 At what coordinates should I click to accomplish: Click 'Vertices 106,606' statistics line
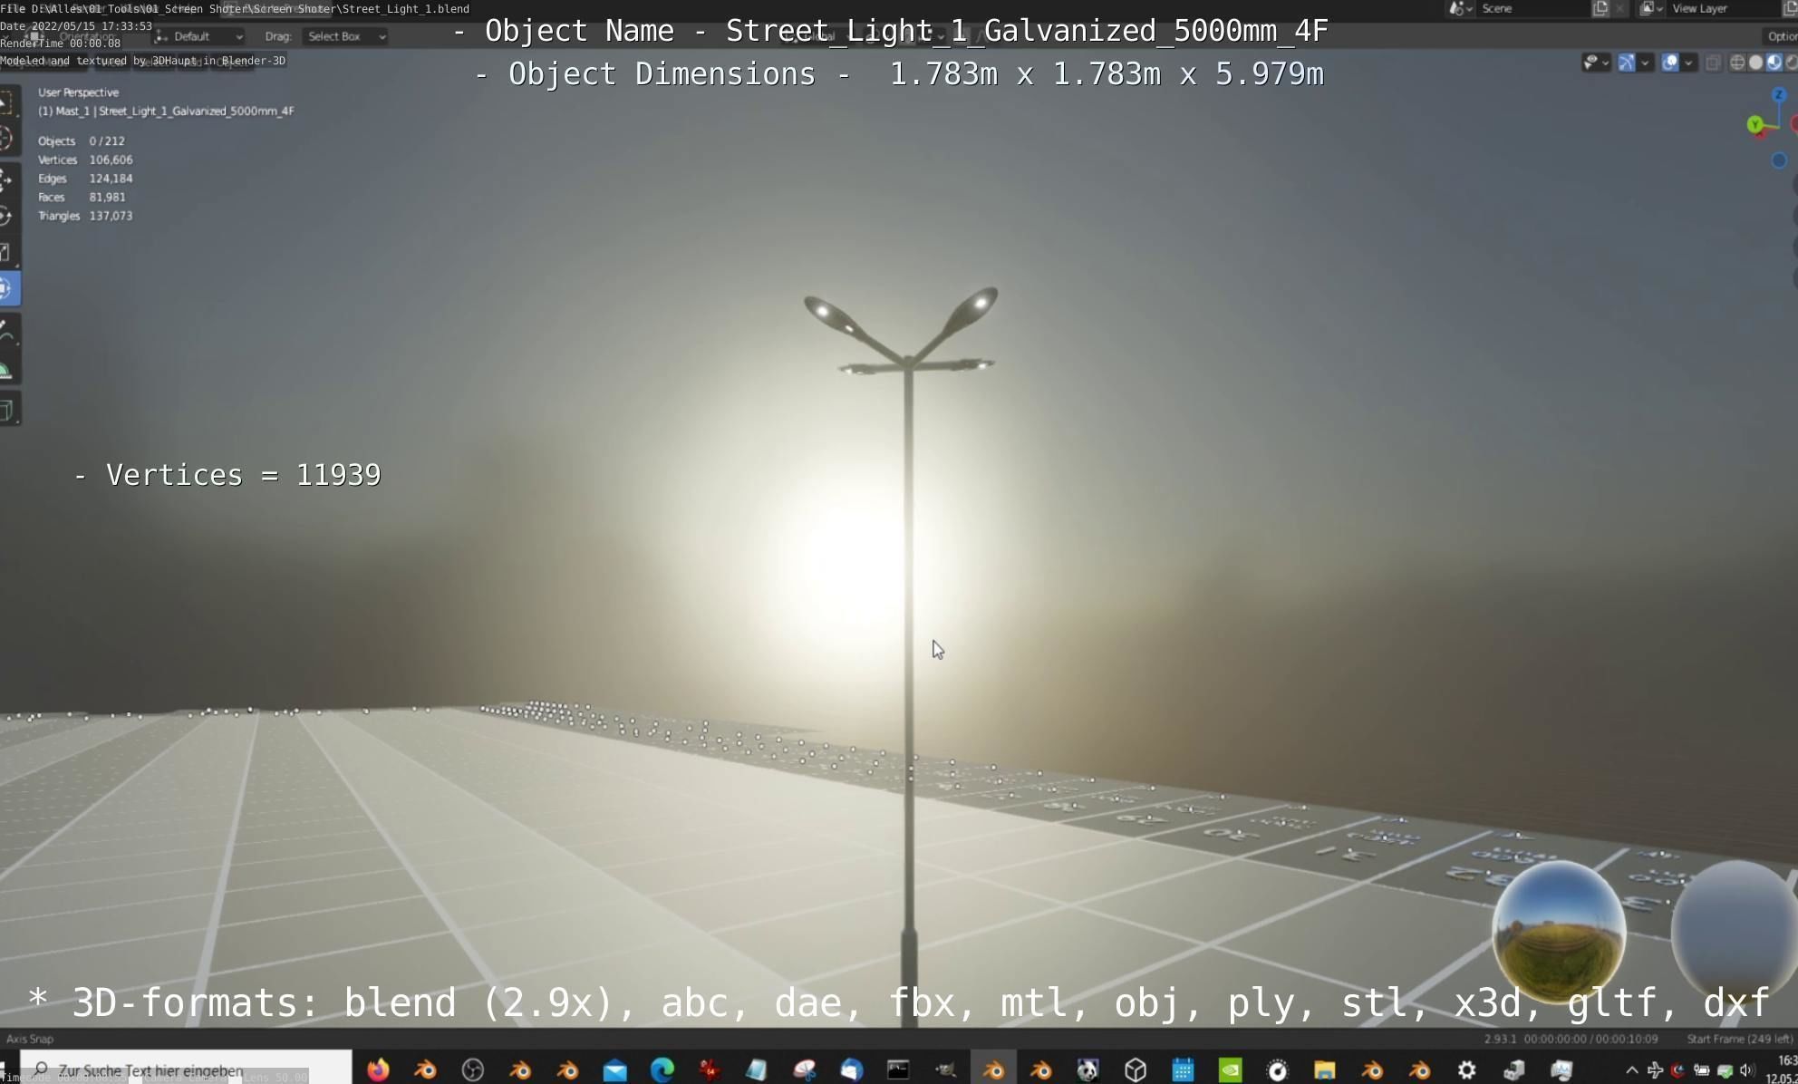(x=85, y=160)
